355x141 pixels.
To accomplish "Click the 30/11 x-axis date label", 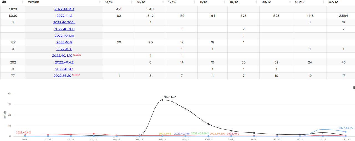I will 25,139.
